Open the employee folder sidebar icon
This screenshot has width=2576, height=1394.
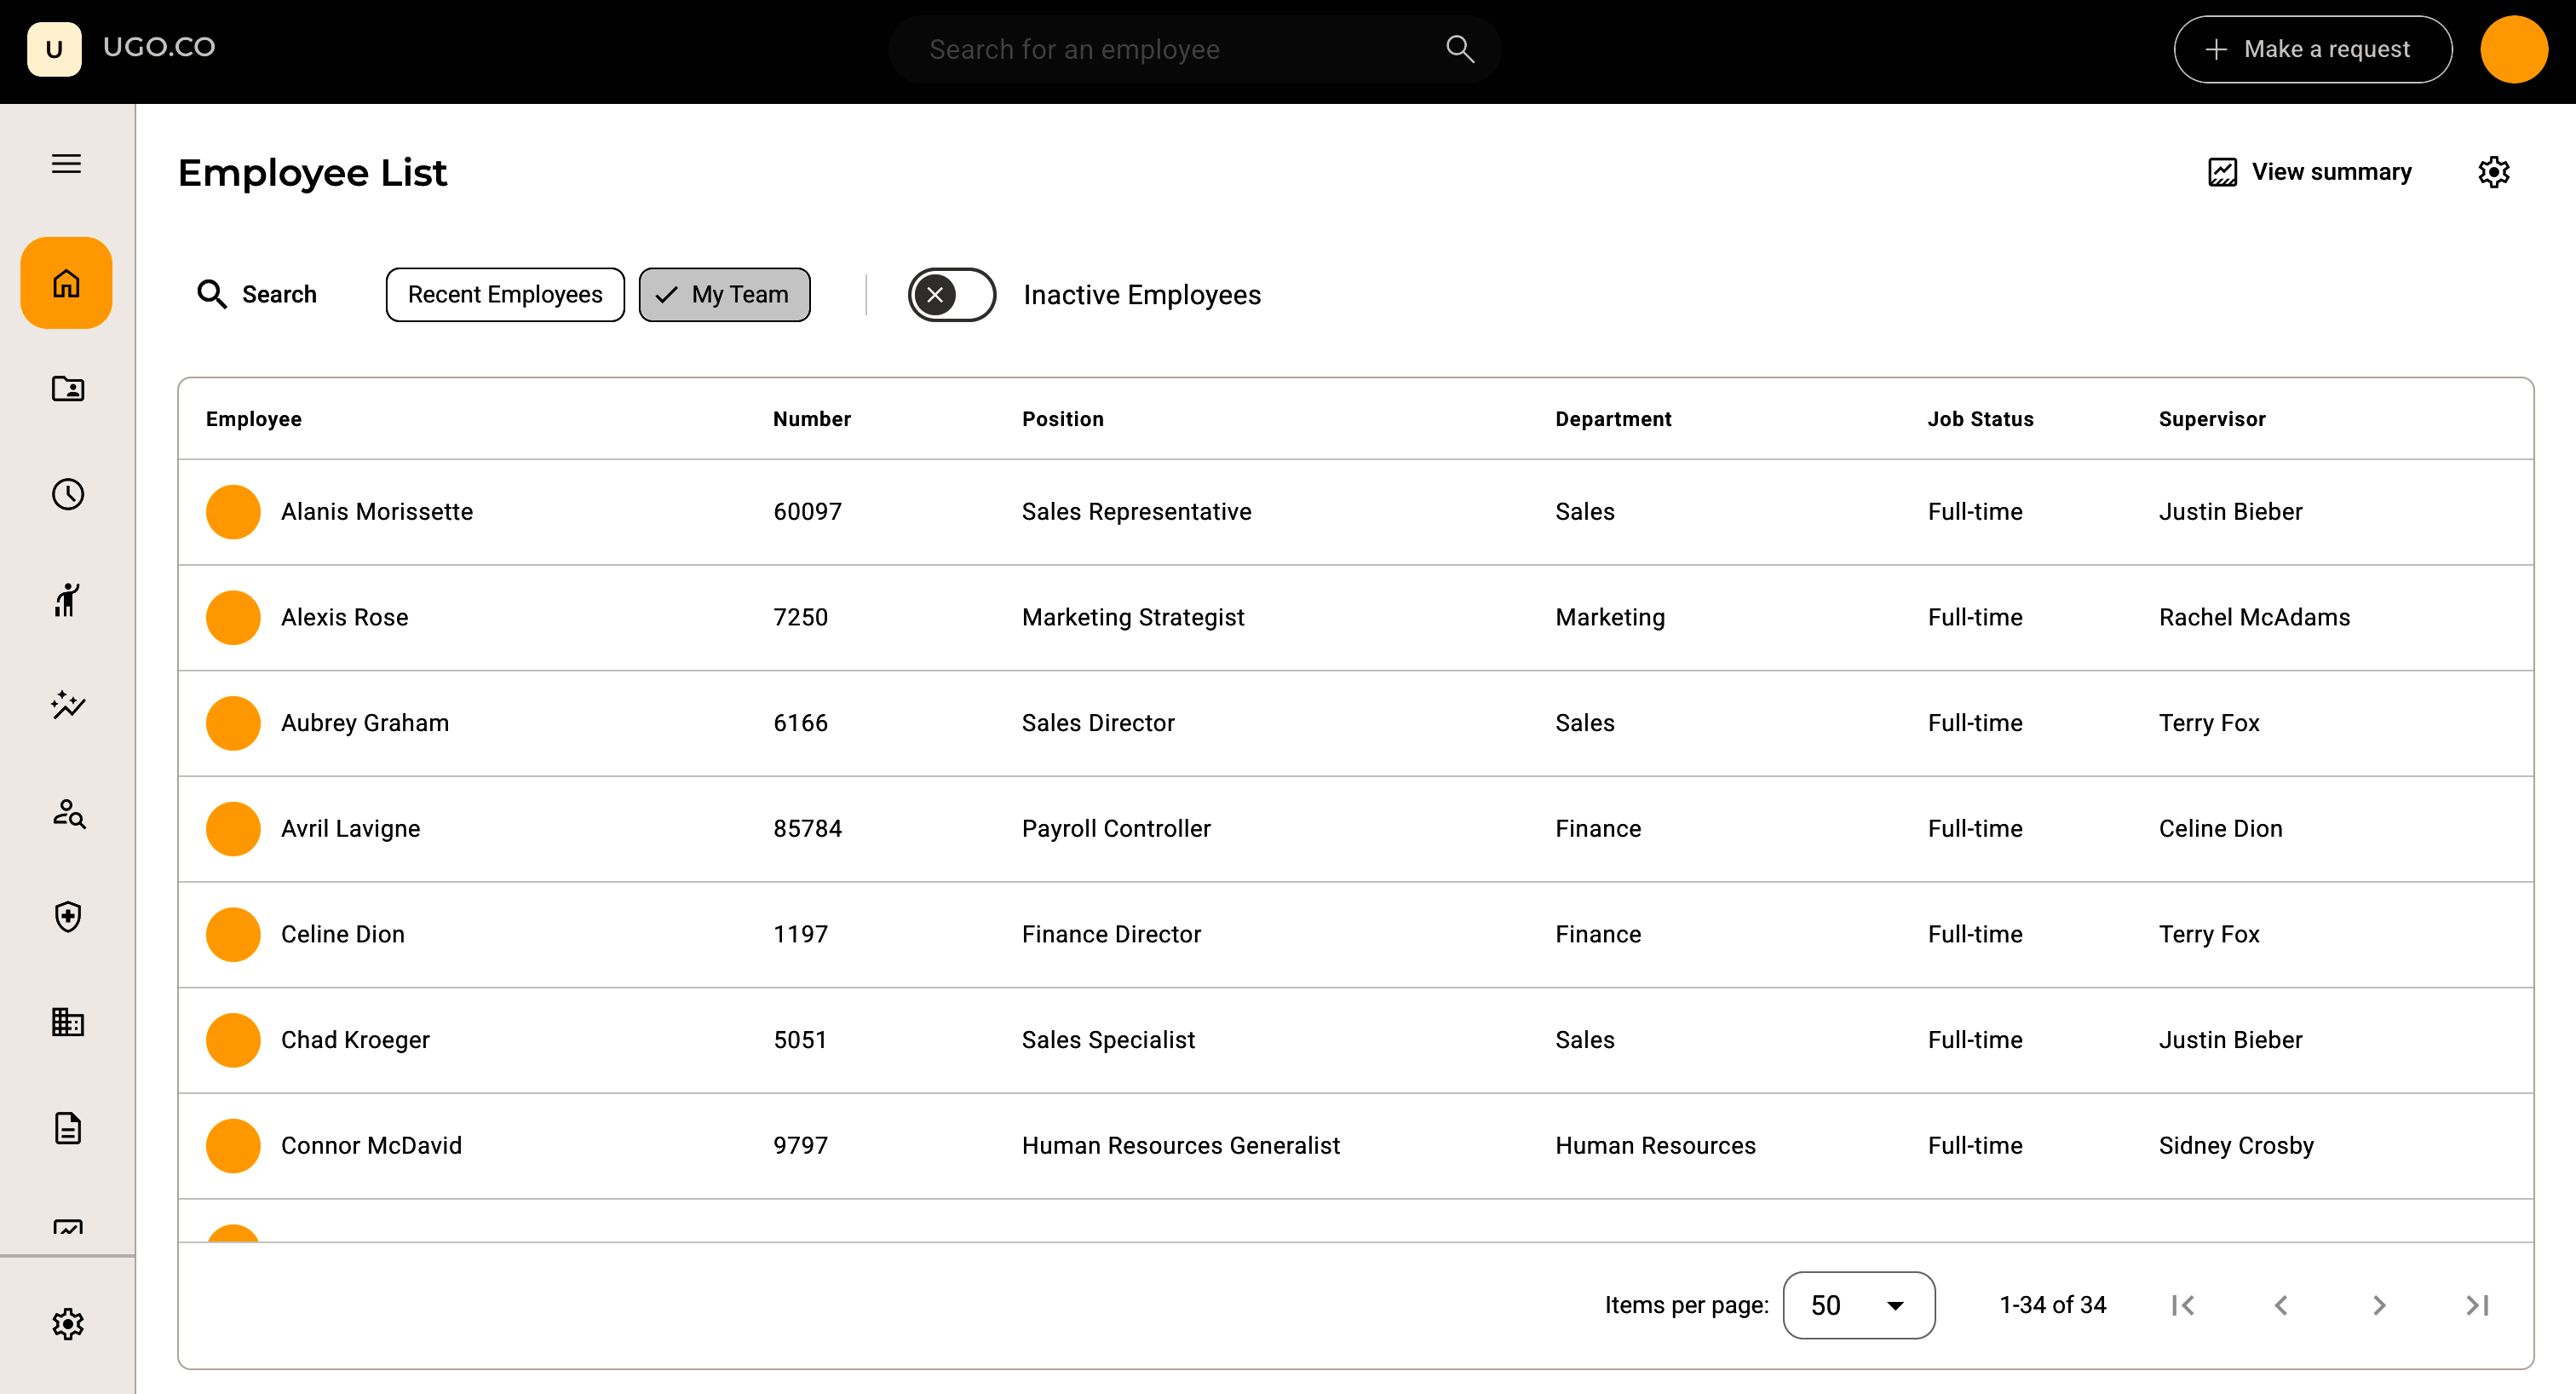click(x=67, y=389)
